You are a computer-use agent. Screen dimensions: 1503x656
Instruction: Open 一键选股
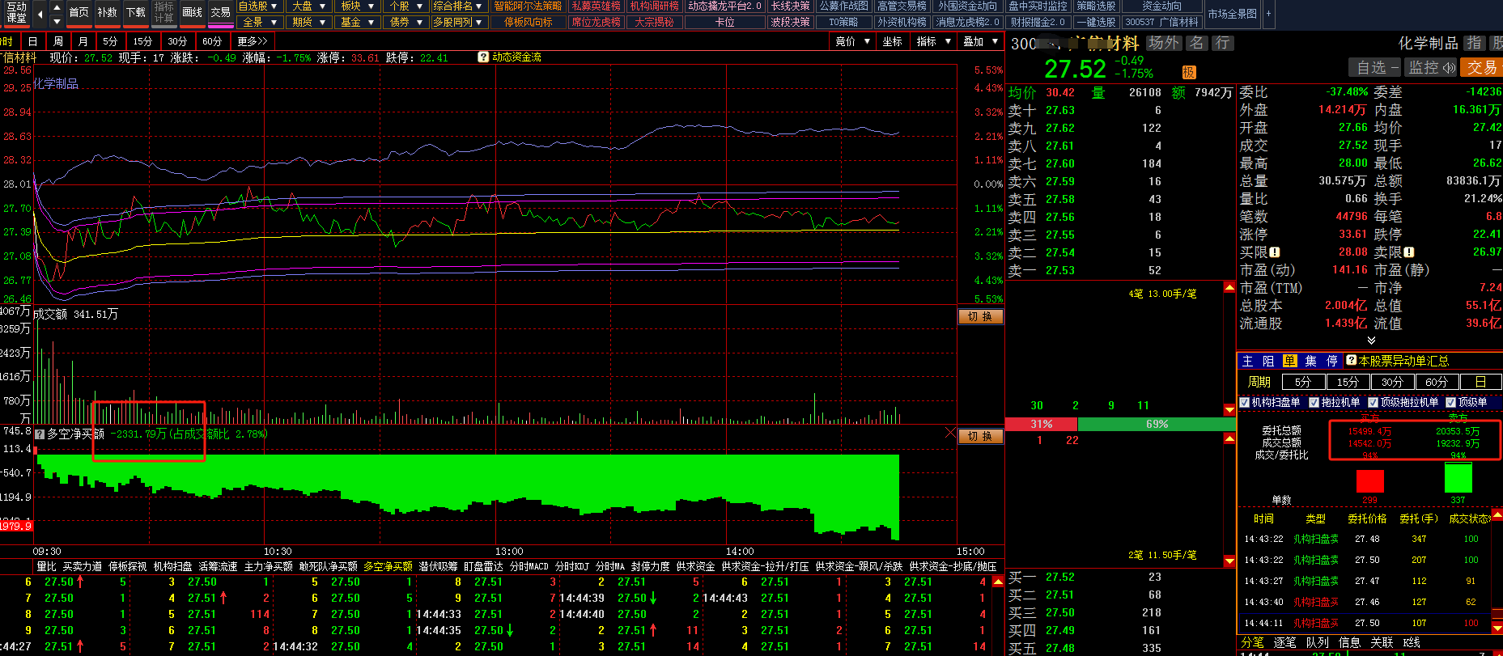point(1097,22)
